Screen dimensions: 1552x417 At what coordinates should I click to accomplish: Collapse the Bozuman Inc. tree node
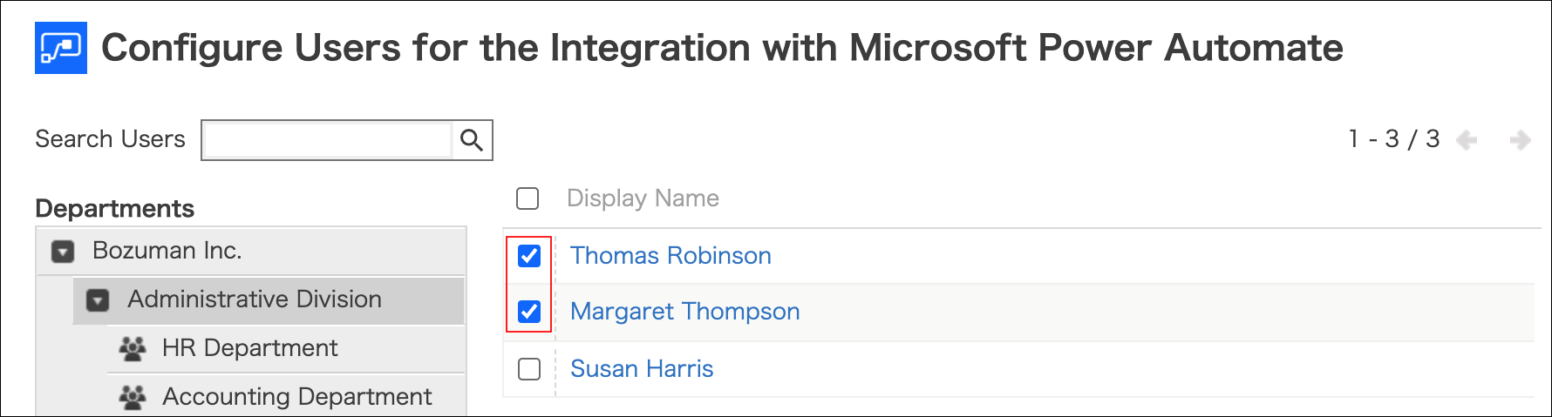coord(63,252)
